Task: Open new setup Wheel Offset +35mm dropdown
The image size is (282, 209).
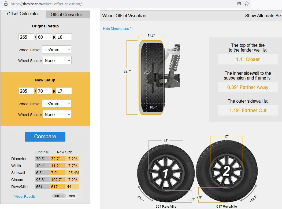Action: 57,104
